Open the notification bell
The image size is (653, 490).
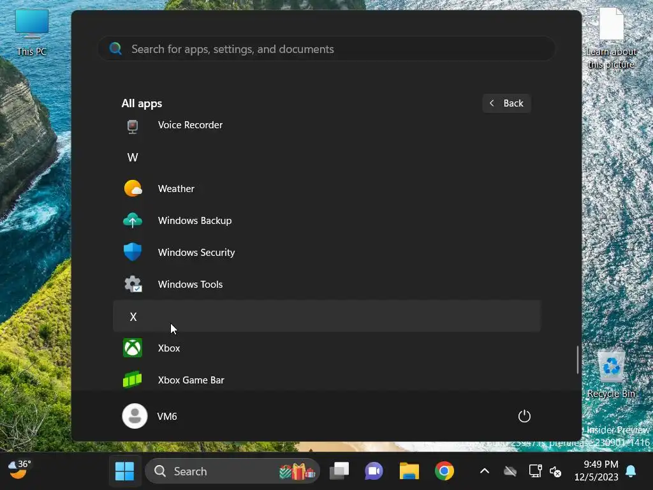tap(631, 471)
